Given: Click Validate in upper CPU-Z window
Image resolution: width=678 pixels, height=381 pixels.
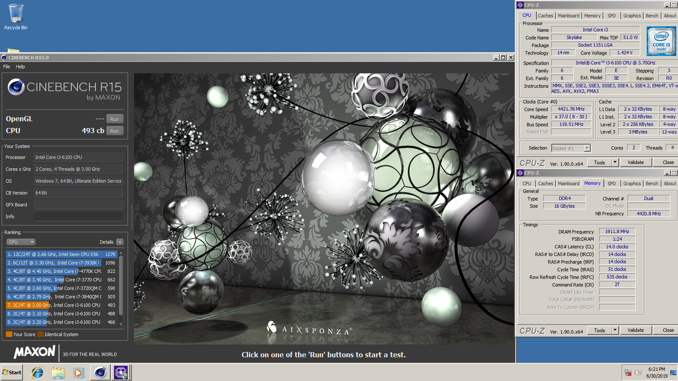Looking at the screenshot, I should tap(636, 162).
